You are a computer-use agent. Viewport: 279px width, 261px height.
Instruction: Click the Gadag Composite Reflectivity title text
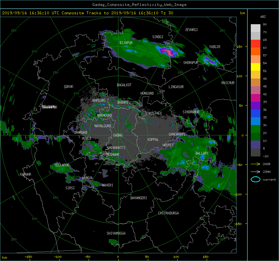[139, 5]
